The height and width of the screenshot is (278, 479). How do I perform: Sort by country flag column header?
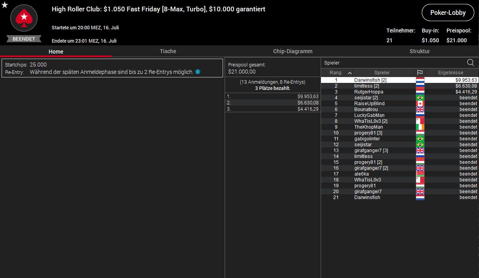(420, 73)
